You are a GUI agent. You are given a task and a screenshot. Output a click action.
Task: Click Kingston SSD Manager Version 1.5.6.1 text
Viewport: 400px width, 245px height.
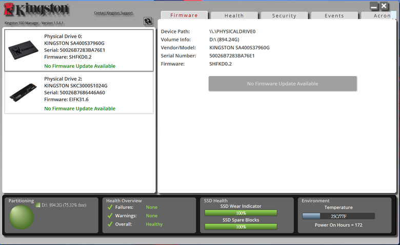(x=34, y=23)
